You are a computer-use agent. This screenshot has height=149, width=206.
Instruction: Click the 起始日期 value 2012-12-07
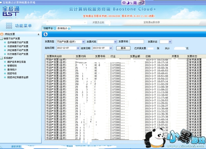pyautogui.click(x=63, y=48)
